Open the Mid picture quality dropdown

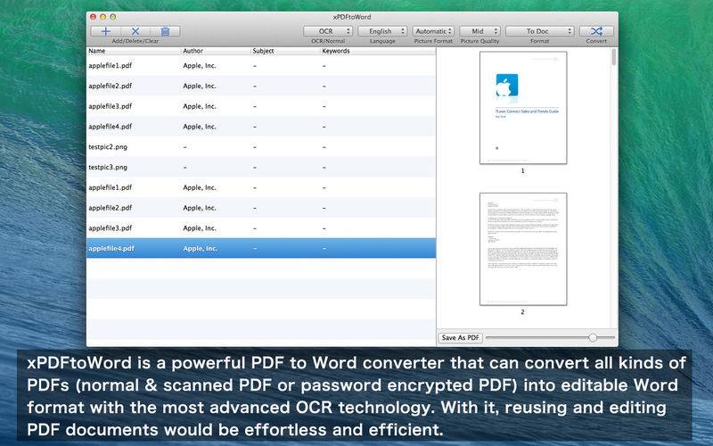(x=479, y=31)
